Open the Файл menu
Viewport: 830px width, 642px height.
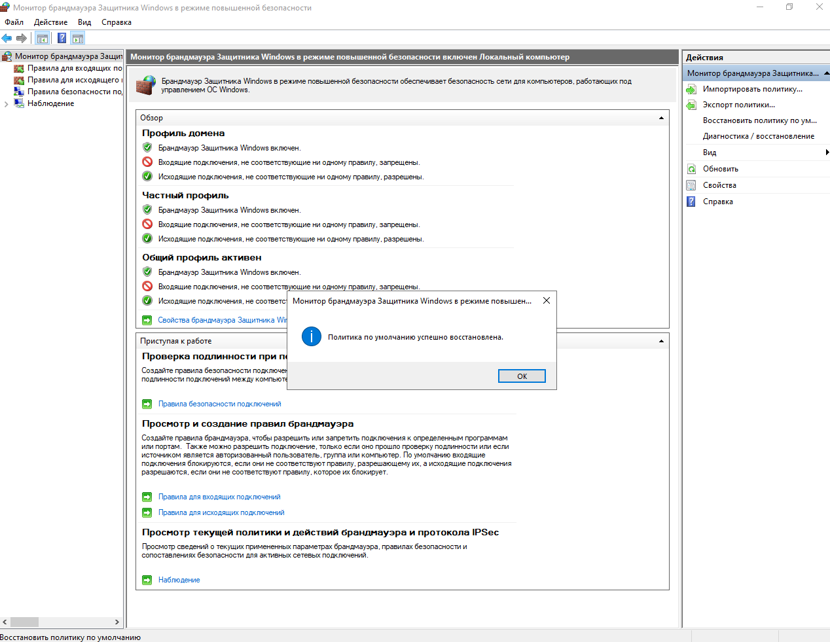tap(14, 22)
